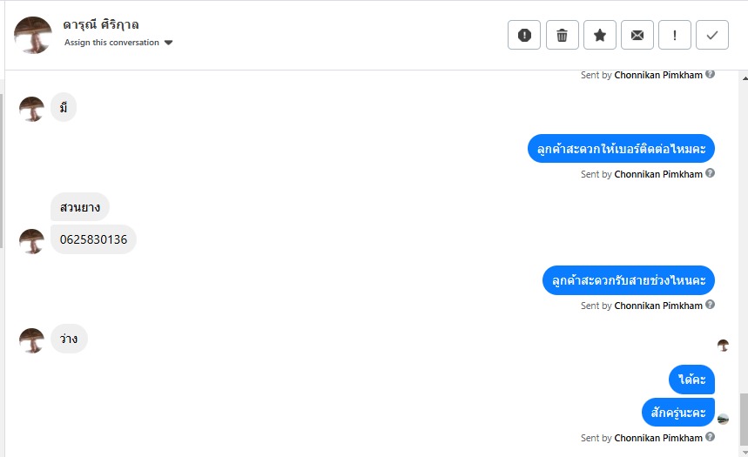This screenshot has height=457, width=748.
Task: Click help icon below the contact-number question message
Action: [711, 173]
